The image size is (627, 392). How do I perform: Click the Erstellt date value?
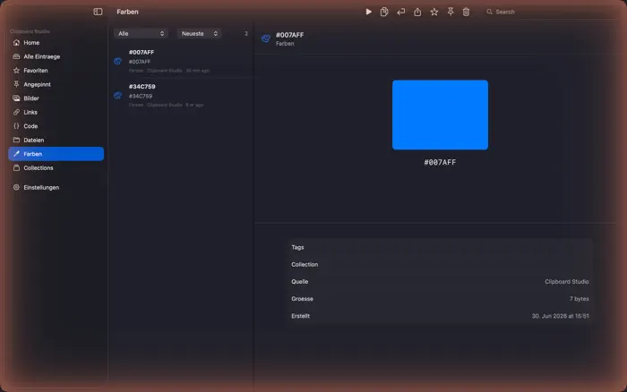tap(560, 316)
